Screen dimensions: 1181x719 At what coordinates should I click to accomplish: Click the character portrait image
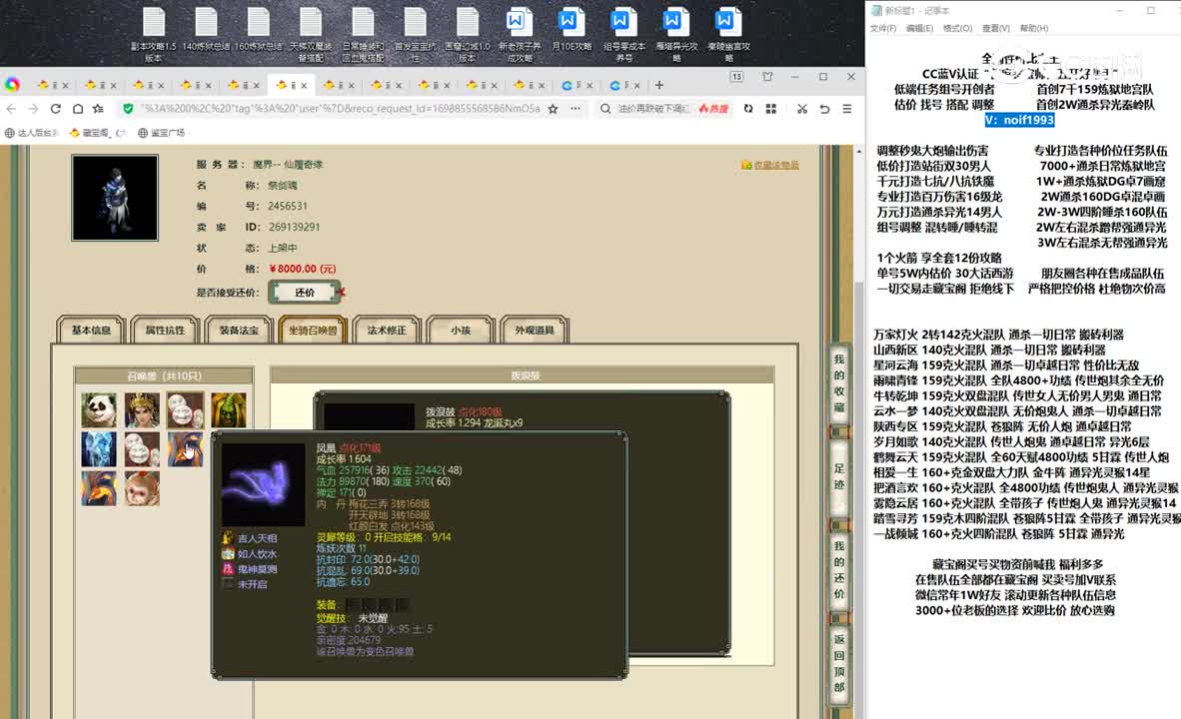pyautogui.click(x=115, y=198)
